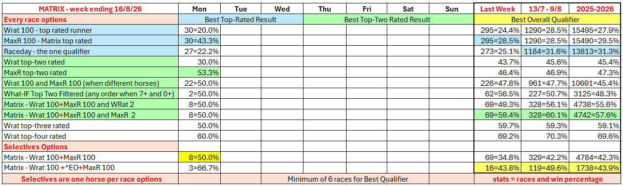
Task: Select the Best Overall Qualifier yellow cell
Action: point(547,20)
